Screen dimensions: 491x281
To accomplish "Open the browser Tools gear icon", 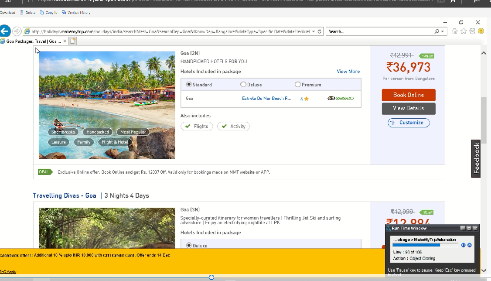I will click(472, 31).
